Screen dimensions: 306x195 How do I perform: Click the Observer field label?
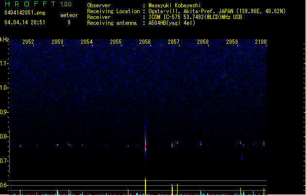tap(99, 5)
